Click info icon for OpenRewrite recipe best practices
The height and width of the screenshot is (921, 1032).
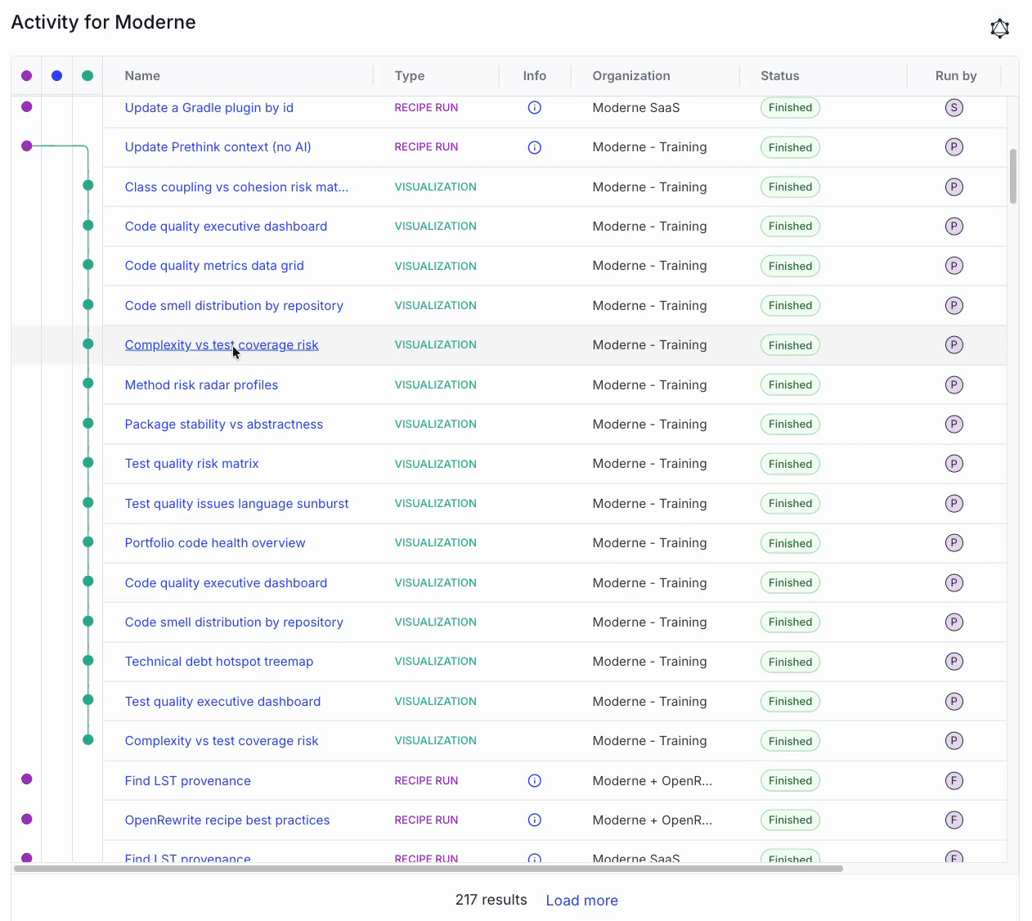point(535,820)
